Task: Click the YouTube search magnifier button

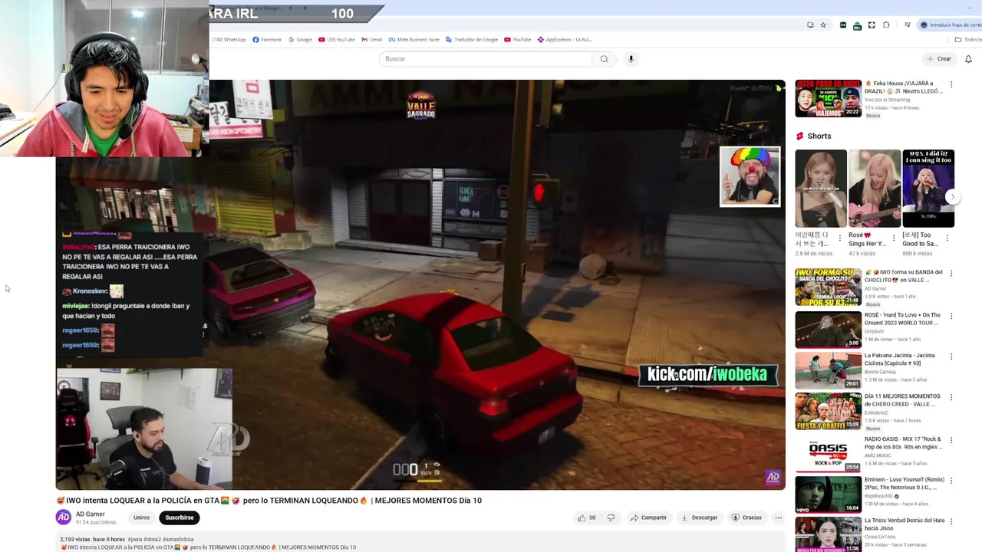Action: (x=604, y=59)
